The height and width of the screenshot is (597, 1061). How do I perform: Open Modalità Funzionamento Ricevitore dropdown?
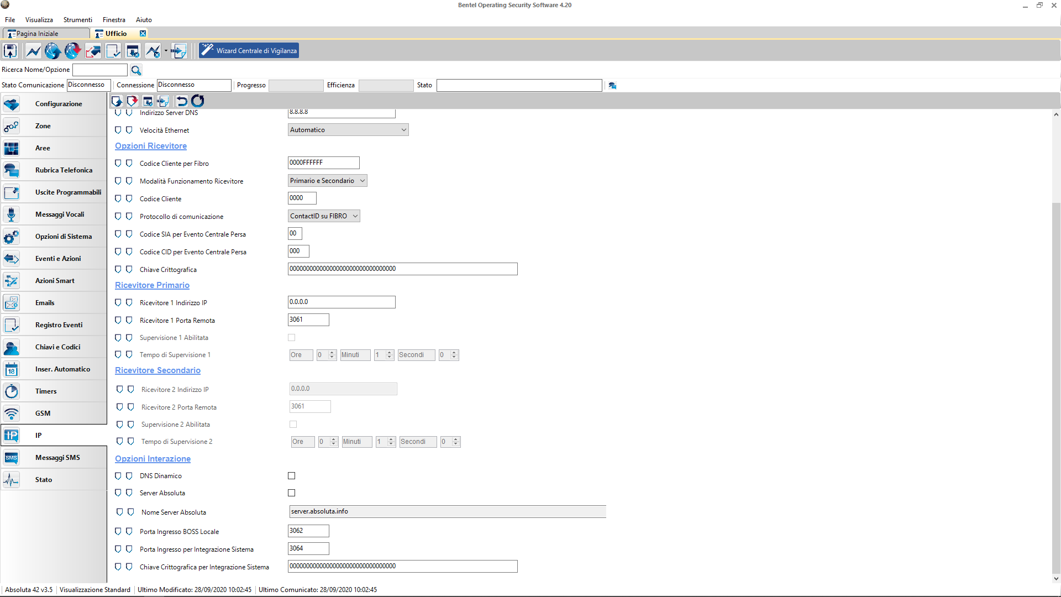coord(328,181)
